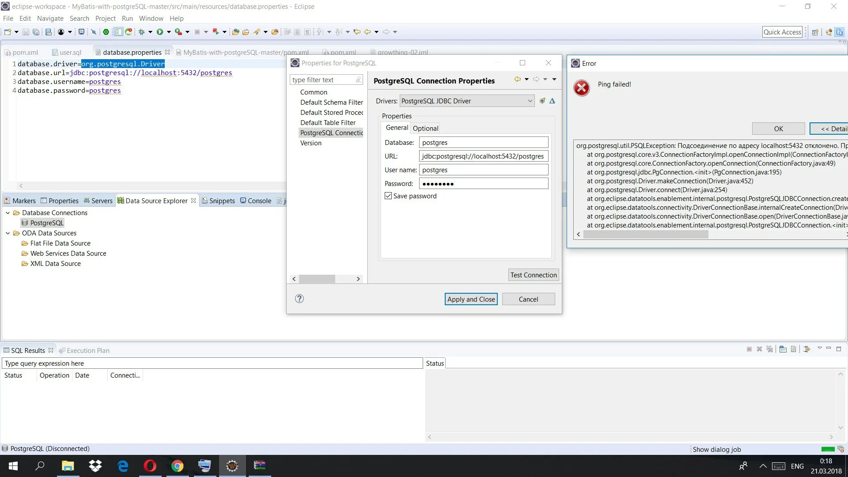Screen dimensions: 848x477
Task: Collapse the ODA Data Sources tree node
Action: click(8, 233)
